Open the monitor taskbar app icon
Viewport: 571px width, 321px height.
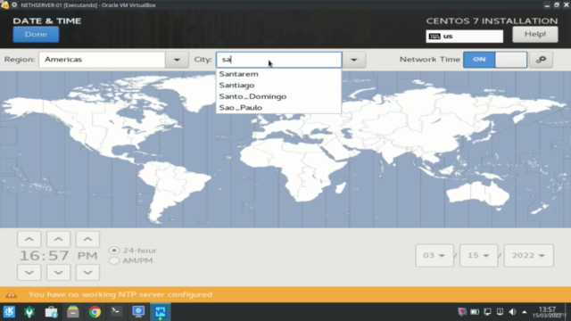coord(138,312)
